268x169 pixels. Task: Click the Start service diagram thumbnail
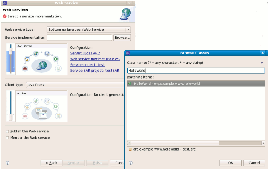click(x=41, y=59)
